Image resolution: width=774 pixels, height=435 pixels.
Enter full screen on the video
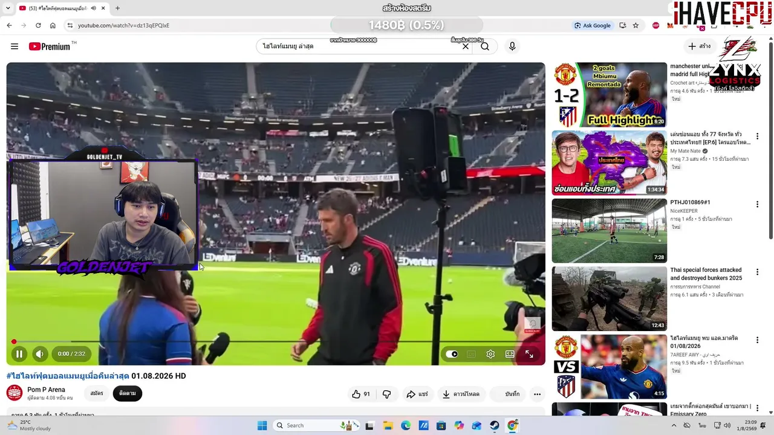tap(529, 354)
